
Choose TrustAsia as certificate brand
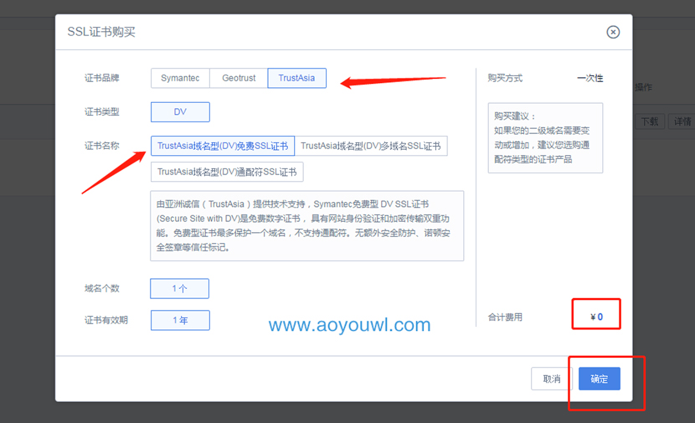click(x=296, y=78)
